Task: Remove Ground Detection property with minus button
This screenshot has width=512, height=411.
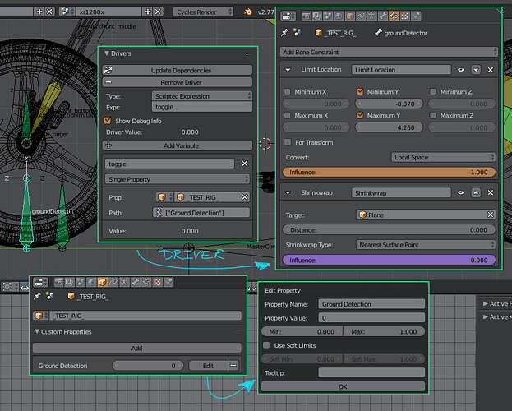Action: coord(233,365)
